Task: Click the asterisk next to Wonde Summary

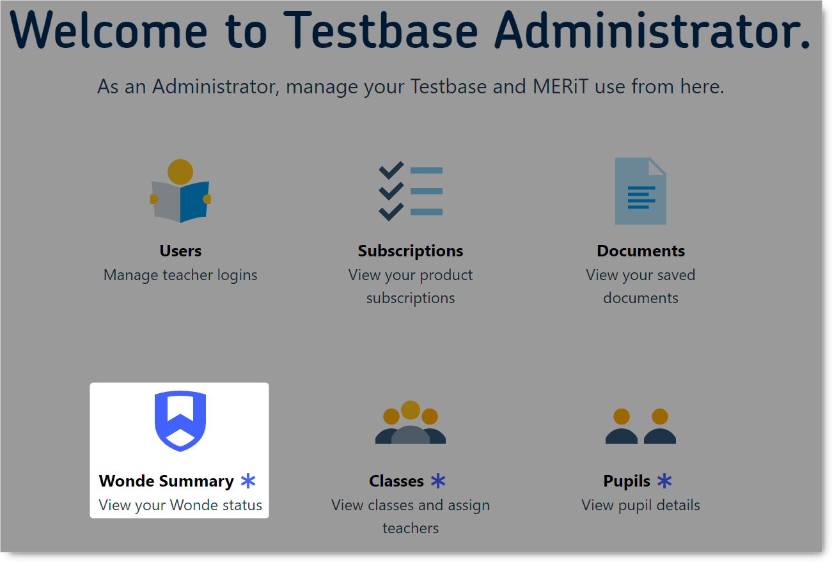Action: pyautogui.click(x=248, y=481)
